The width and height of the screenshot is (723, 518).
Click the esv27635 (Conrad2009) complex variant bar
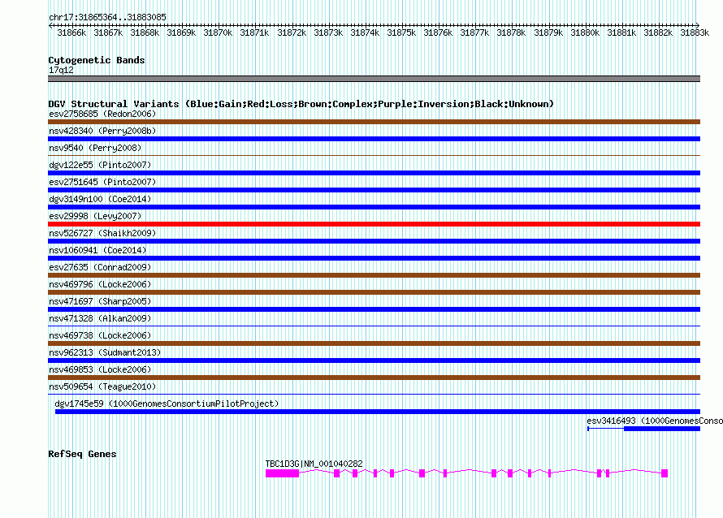click(374, 275)
